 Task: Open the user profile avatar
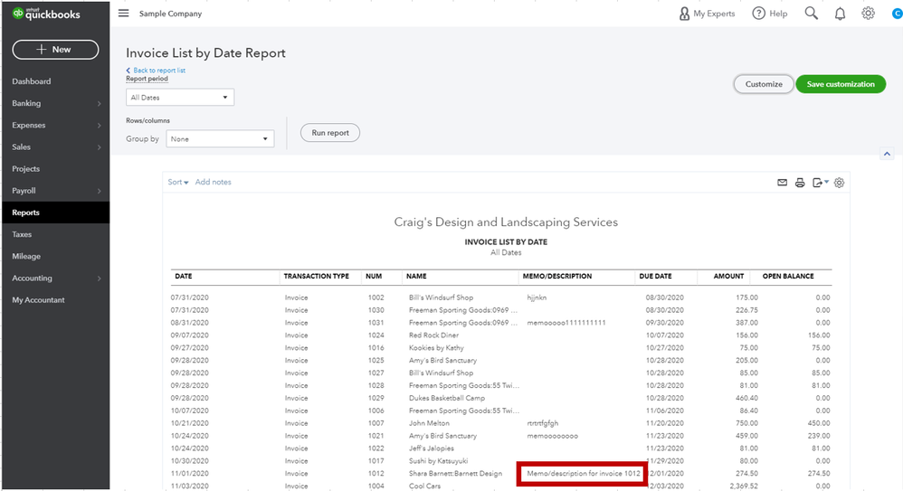(898, 14)
